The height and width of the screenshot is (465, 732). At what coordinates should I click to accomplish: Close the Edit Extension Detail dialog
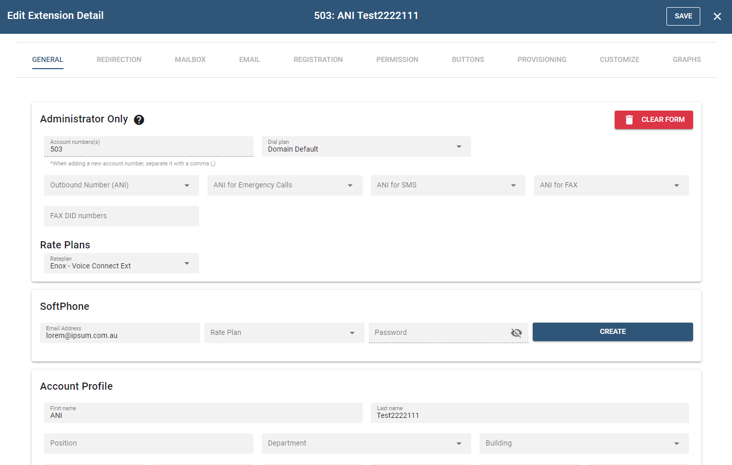[717, 16]
